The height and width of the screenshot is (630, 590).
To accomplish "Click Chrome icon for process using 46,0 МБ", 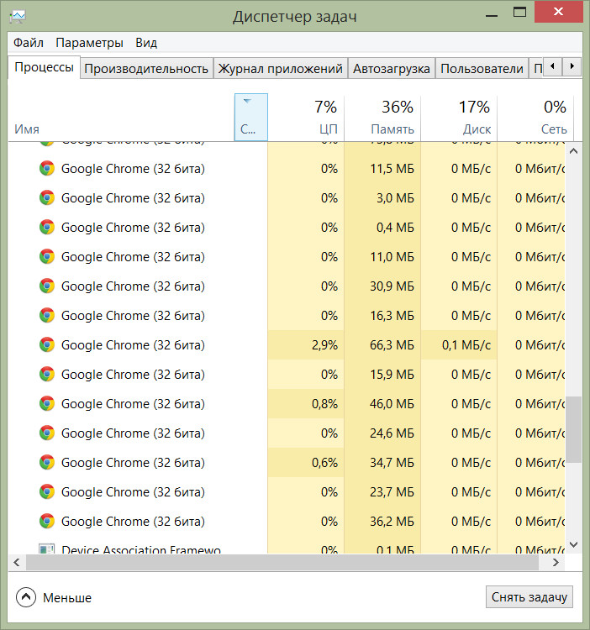I will point(47,403).
